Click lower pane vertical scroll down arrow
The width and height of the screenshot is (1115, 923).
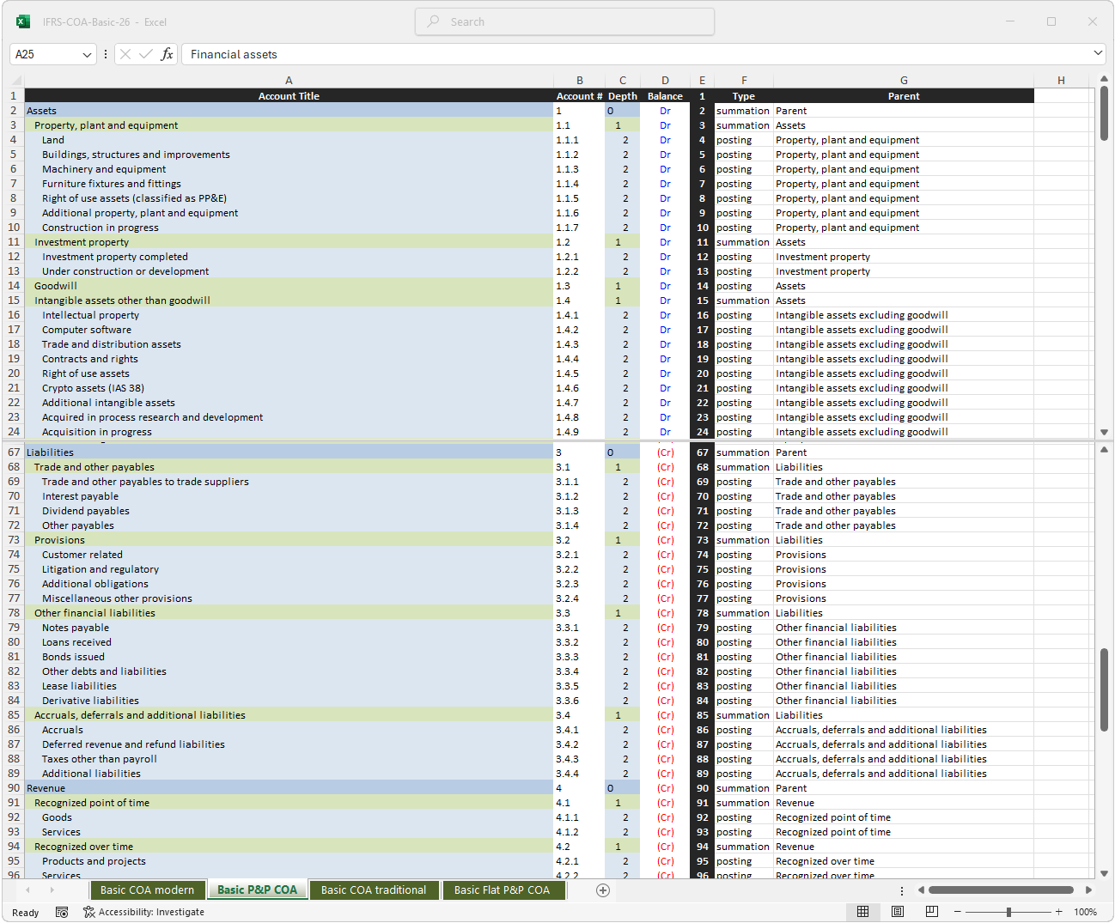(1105, 873)
